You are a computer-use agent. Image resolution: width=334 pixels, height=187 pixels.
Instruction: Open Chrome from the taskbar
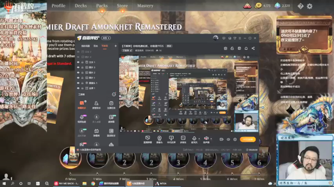[x=93, y=183]
